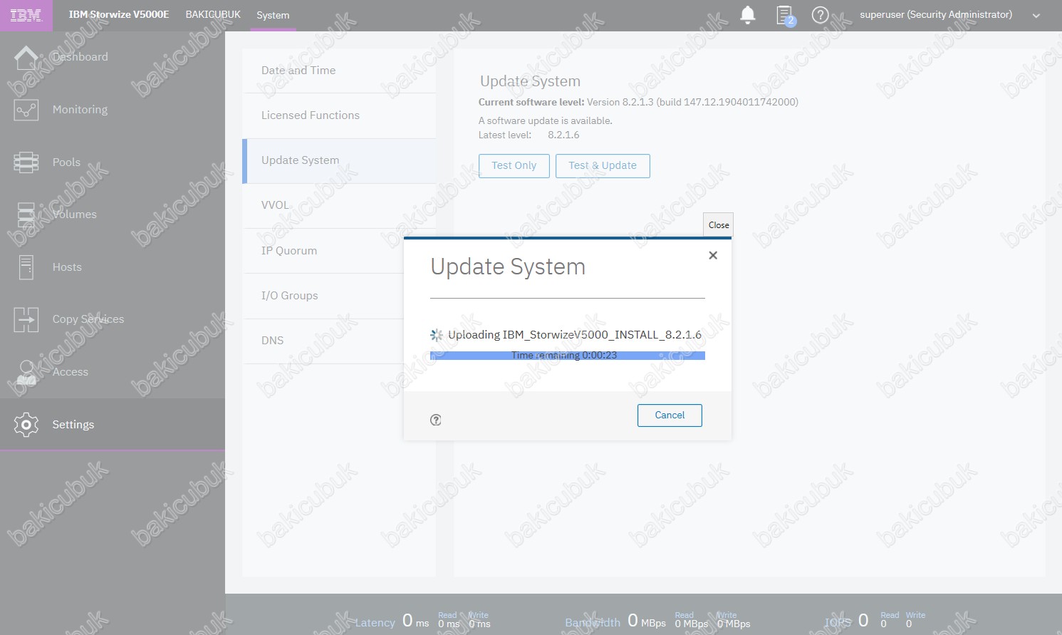Click the upload progress bar

click(x=568, y=356)
